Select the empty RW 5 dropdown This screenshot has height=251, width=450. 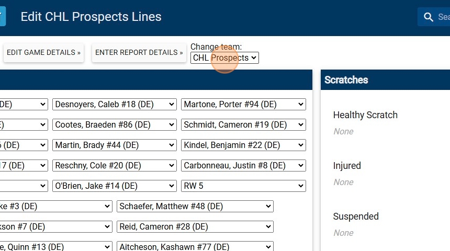243,186
